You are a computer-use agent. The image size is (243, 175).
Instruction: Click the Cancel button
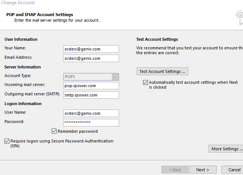(233, 170)
